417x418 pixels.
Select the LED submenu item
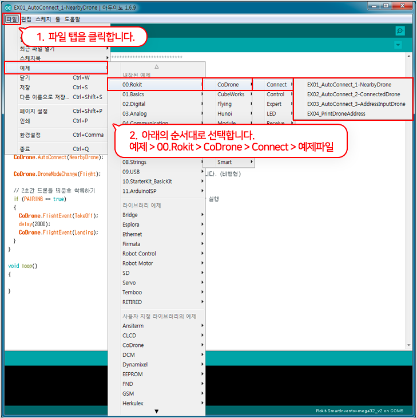coord(271,114)
